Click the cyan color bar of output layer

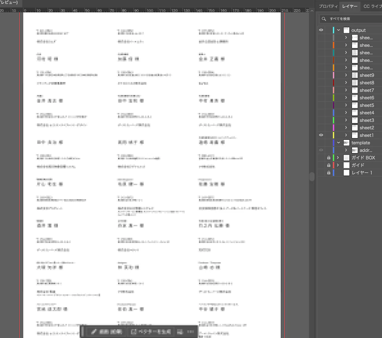coord(333,30)
